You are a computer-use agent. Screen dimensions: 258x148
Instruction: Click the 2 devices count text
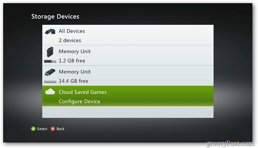(x=70, y=40)
